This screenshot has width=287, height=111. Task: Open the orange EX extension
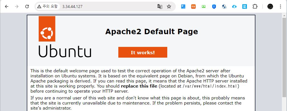click(193, 6)
